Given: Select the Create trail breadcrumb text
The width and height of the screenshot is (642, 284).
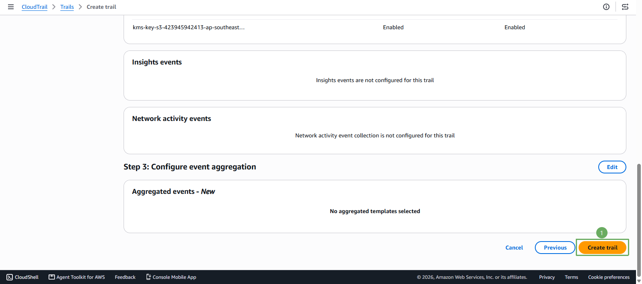Looking at the screenshot, I should click(102, 7).
